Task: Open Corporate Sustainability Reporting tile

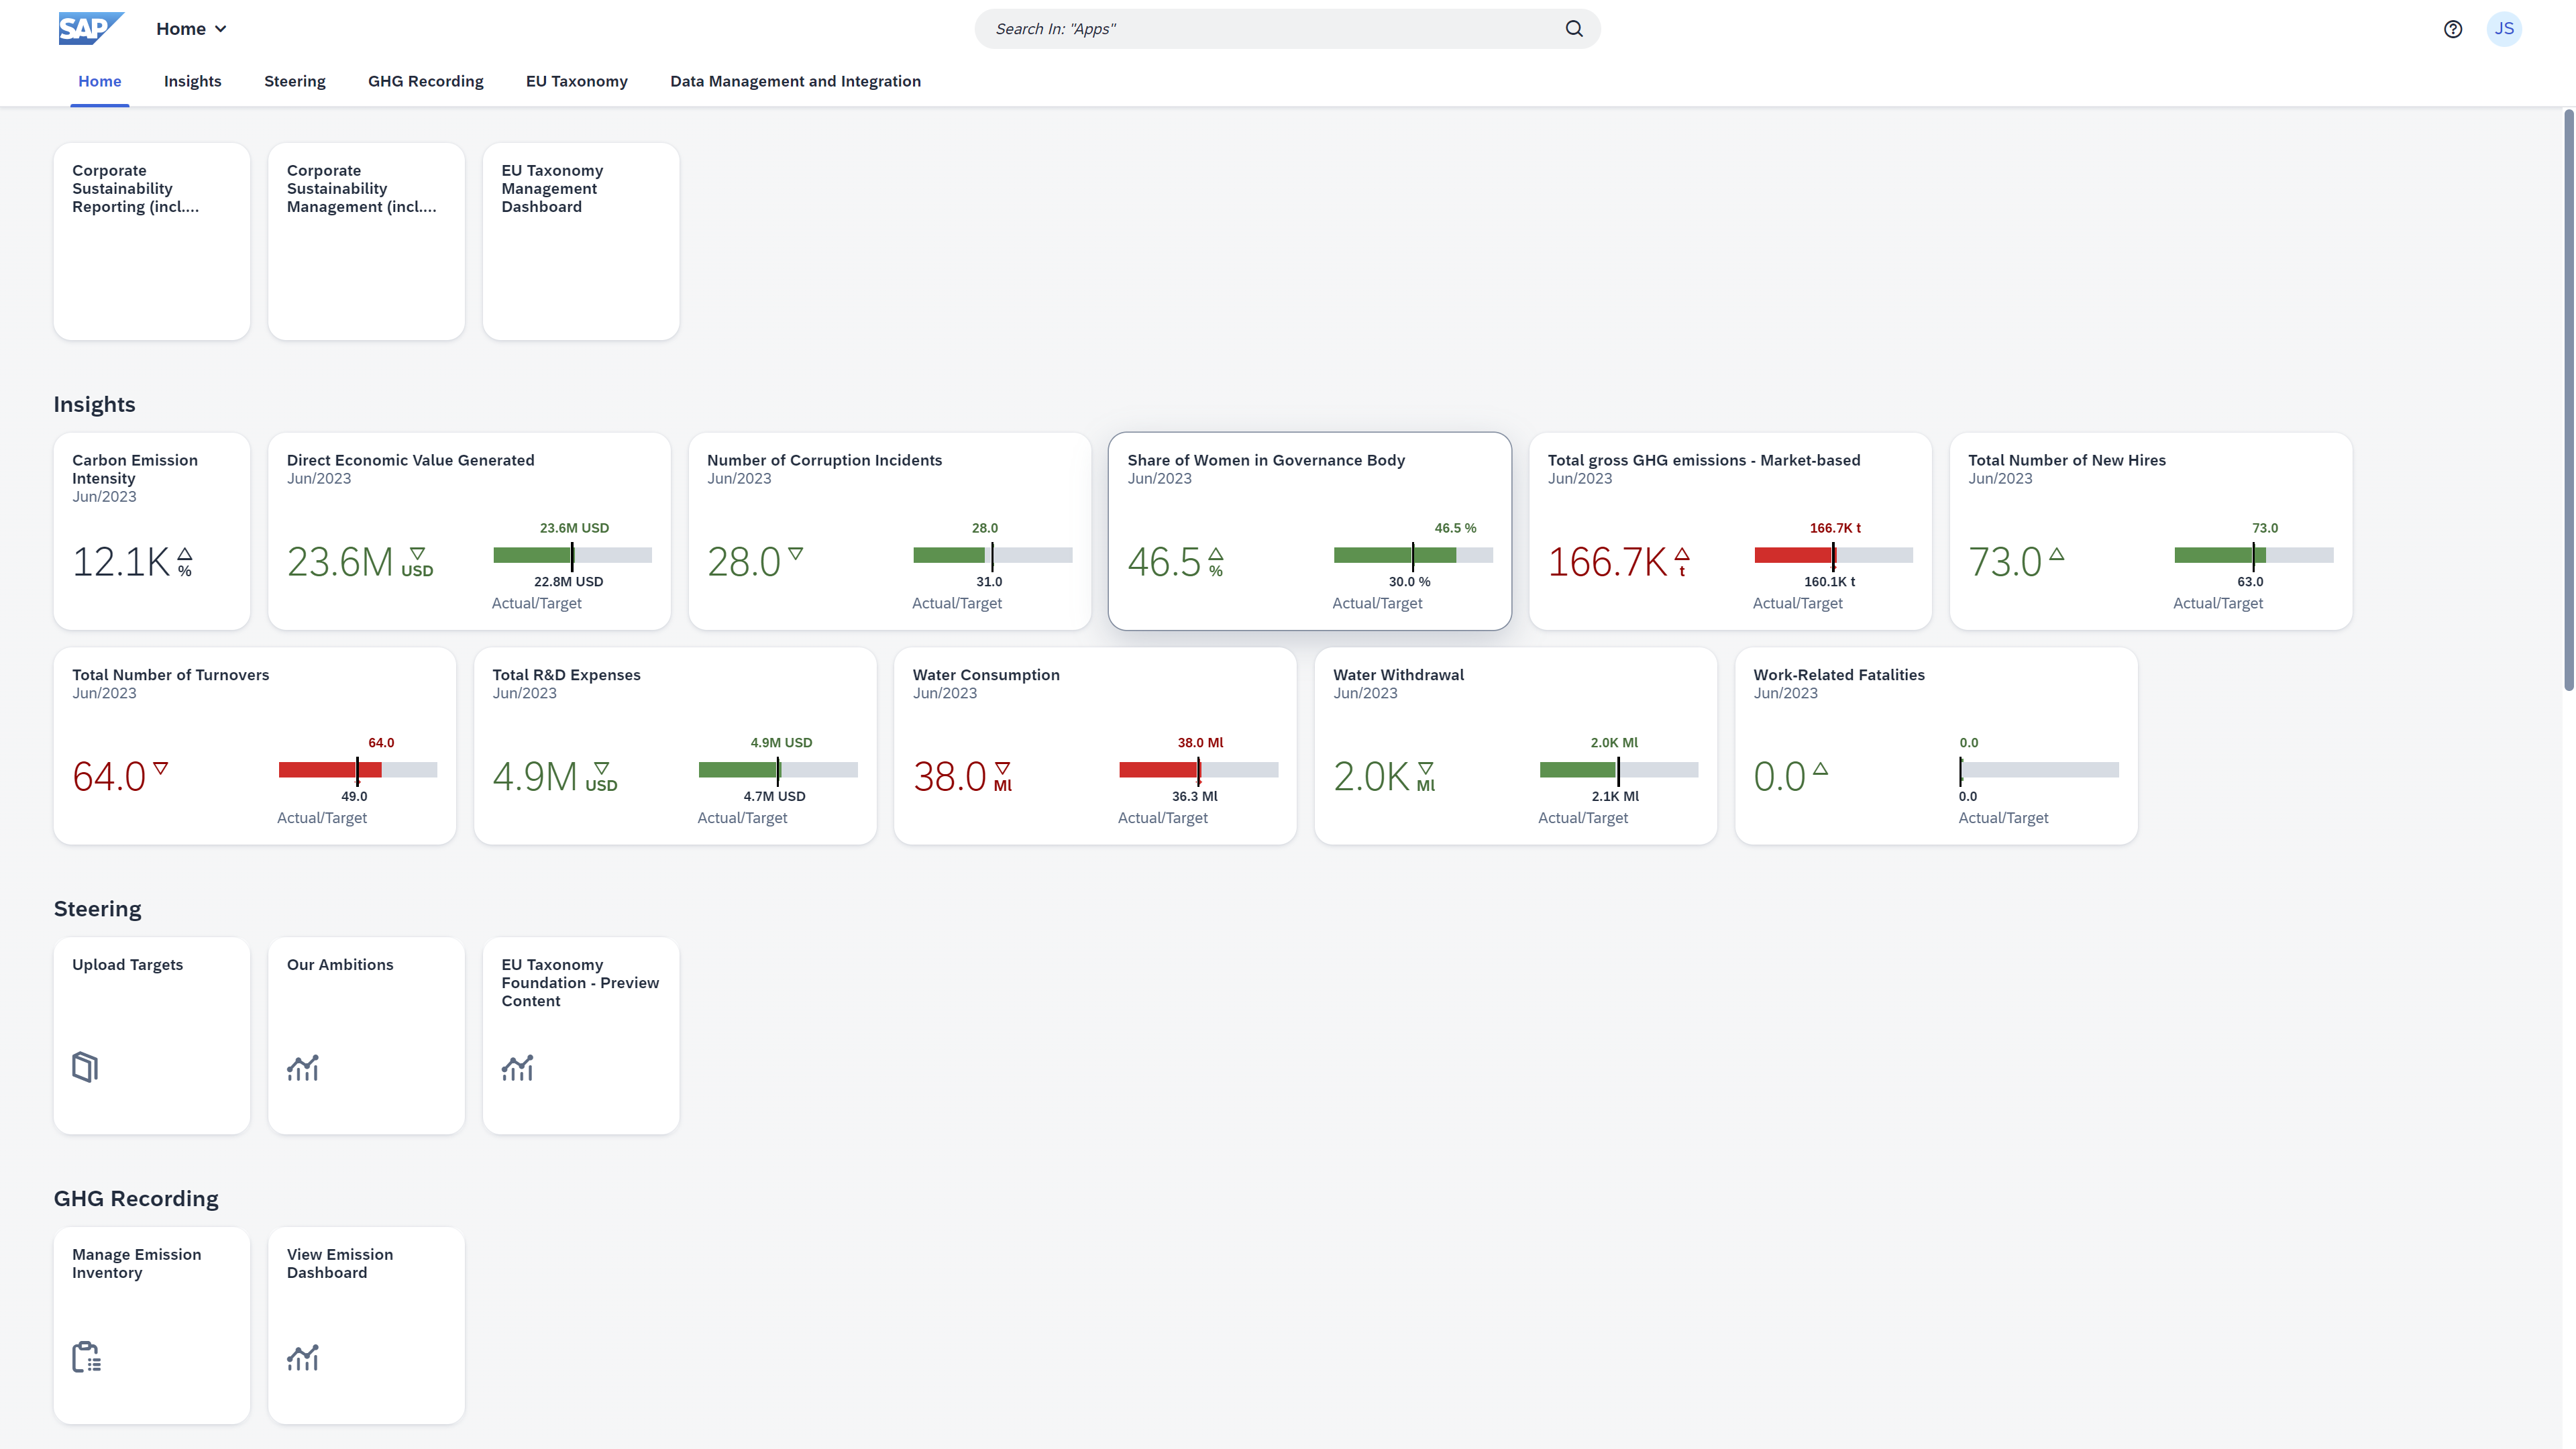Action: click(x=152, y=241)
